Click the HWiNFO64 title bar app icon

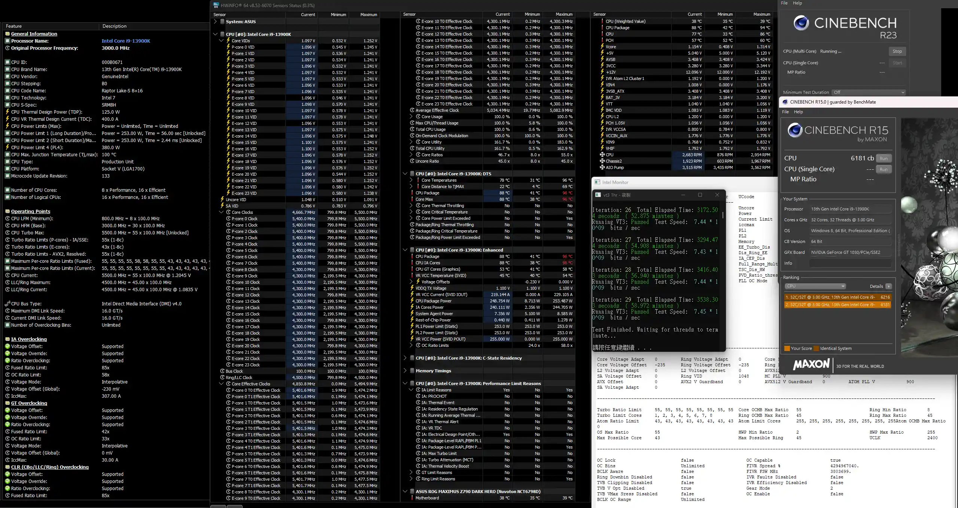[216, 5]
